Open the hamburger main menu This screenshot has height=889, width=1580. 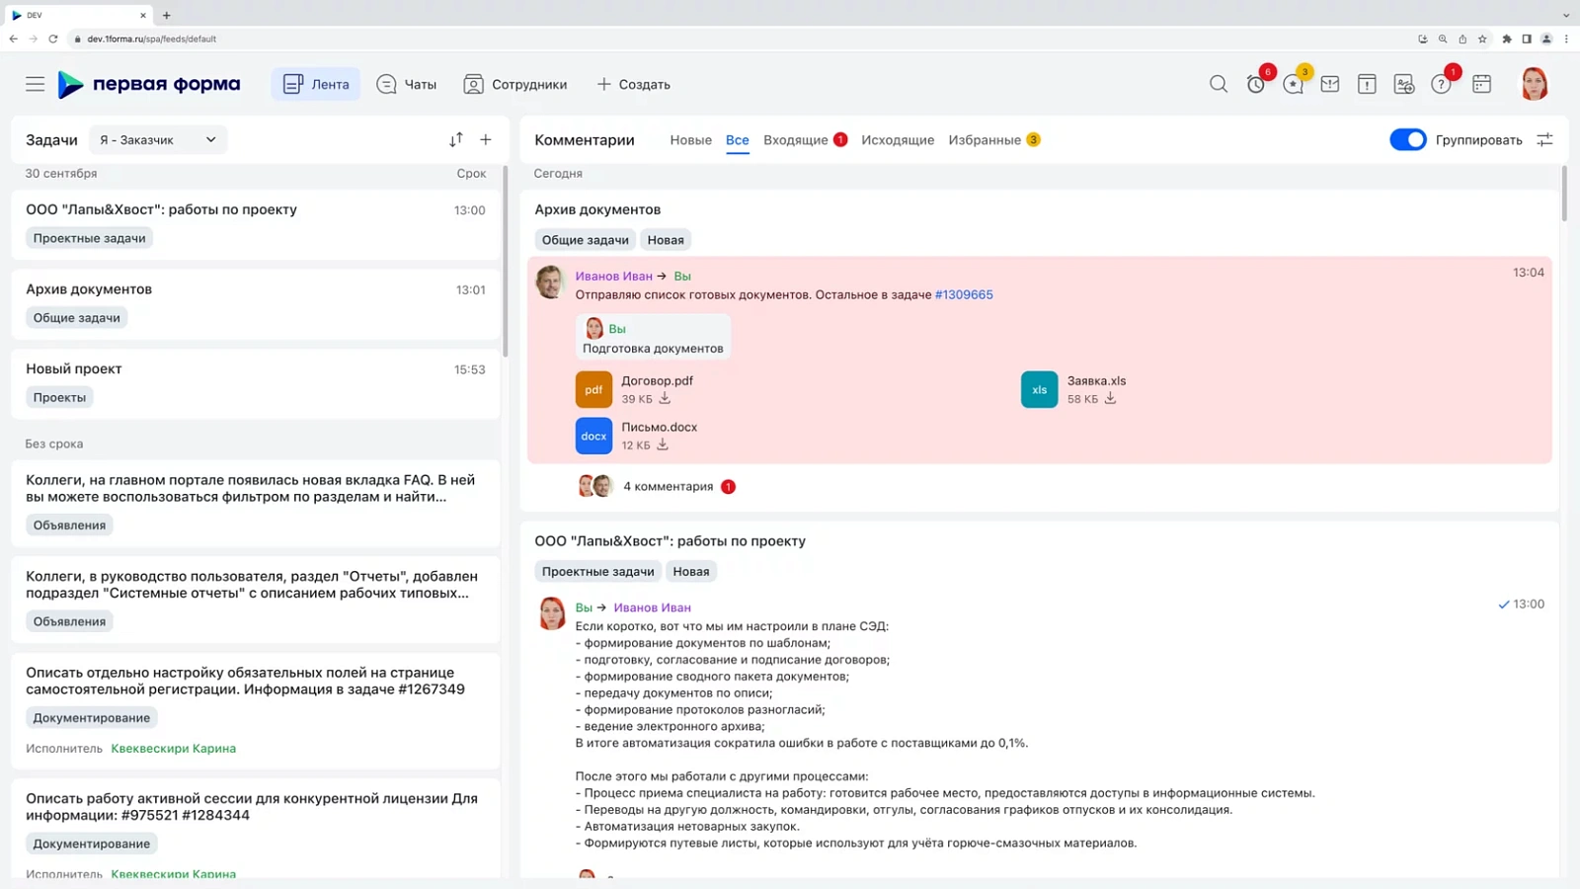35,84
